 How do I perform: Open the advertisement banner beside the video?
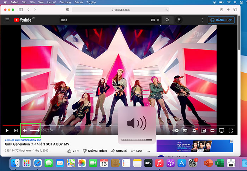[x=195, y=146]
